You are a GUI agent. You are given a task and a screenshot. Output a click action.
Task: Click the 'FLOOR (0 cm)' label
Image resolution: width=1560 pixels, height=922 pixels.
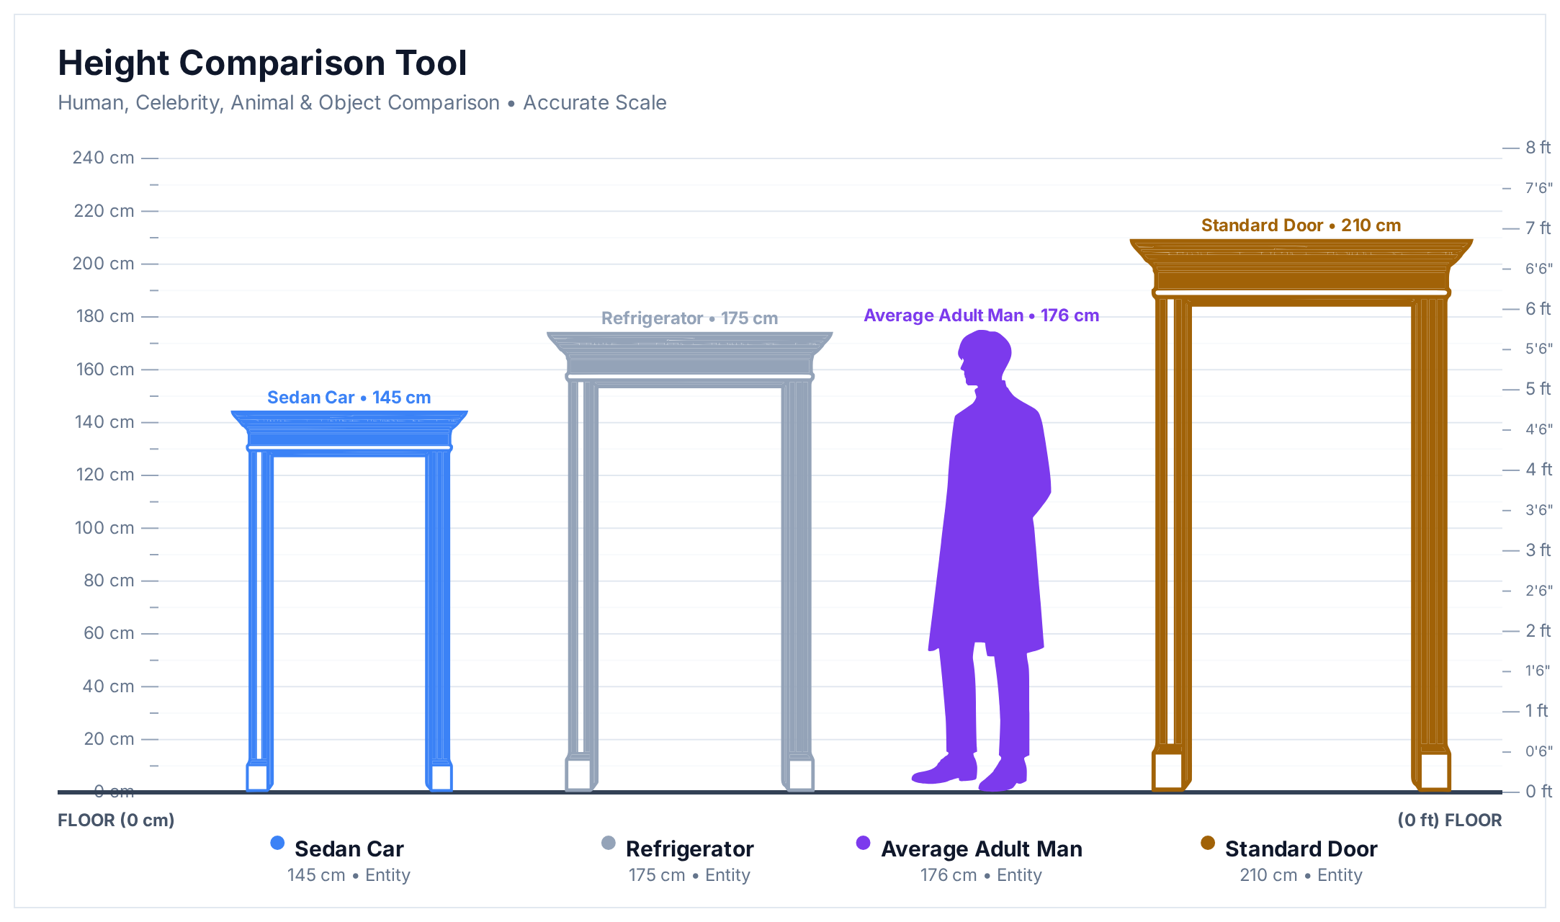point(116,820)
